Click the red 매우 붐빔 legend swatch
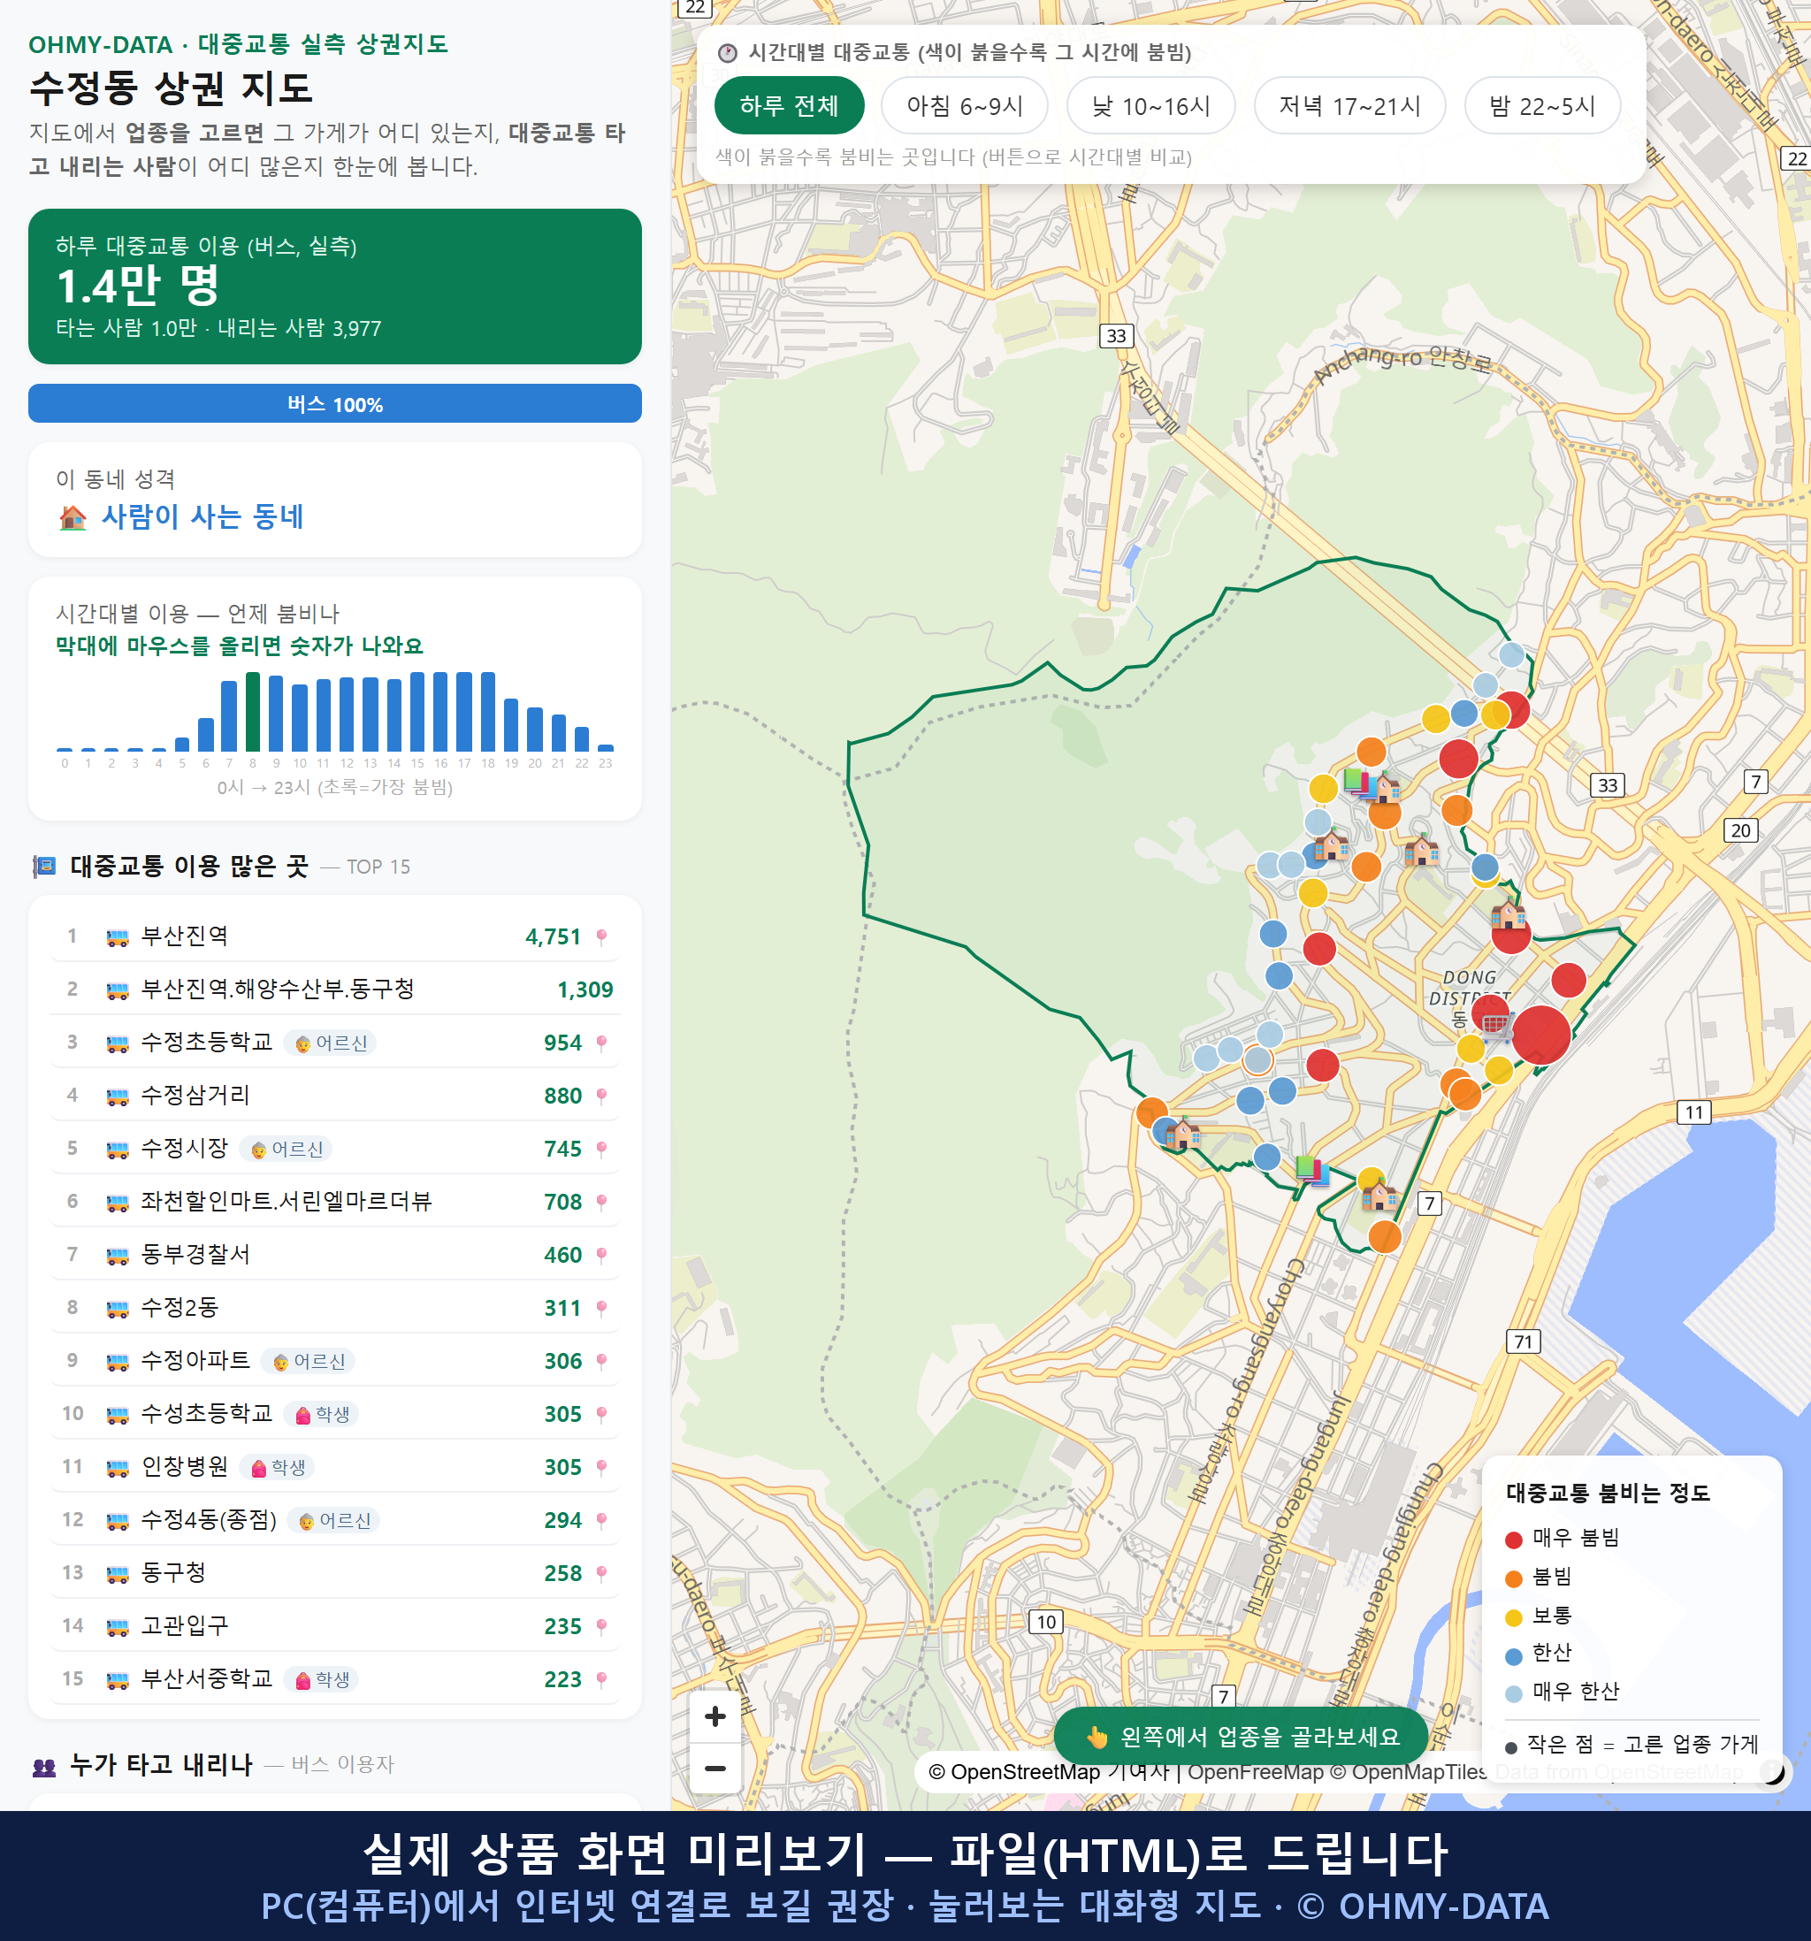This screenshot has height=1941, width=1811. [x=1513, y=1540]
